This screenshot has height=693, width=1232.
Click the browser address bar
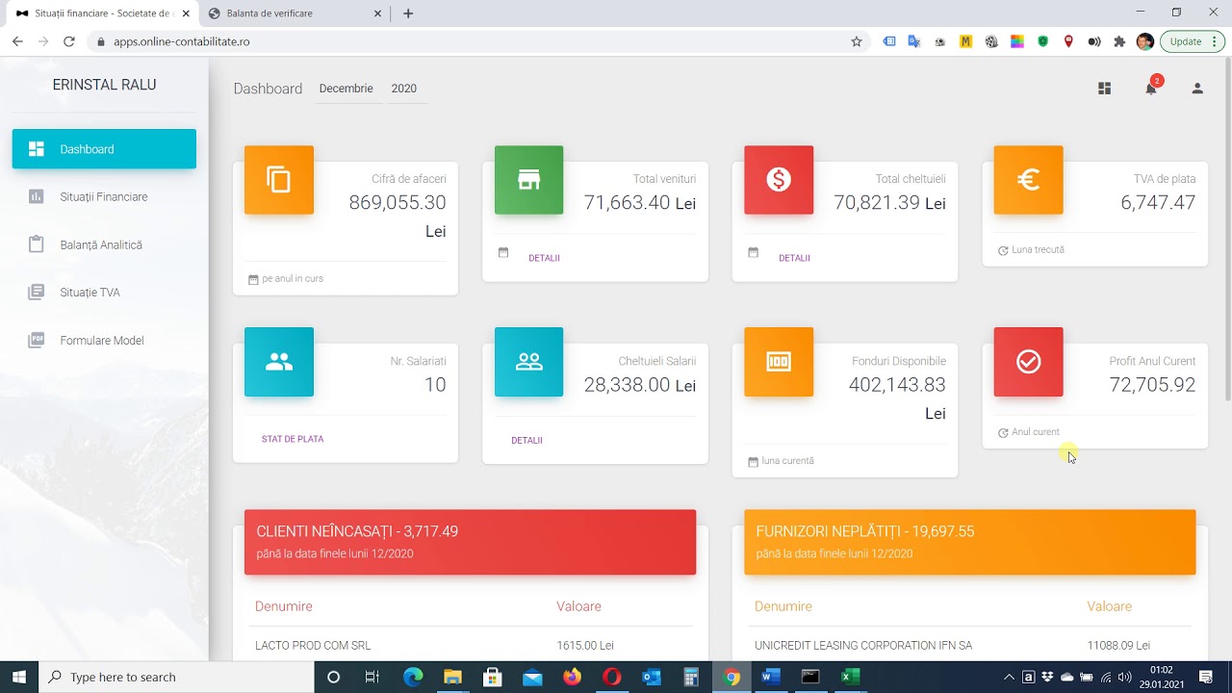tap(472, 41)
